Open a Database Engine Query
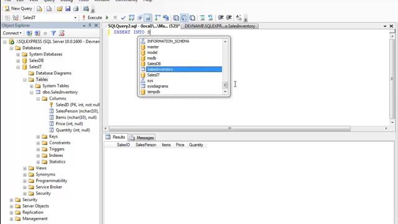This screenshot has width=398, height=224. click(40, 9)
